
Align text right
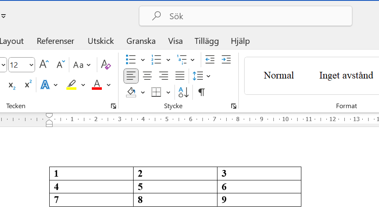point(164,76)
